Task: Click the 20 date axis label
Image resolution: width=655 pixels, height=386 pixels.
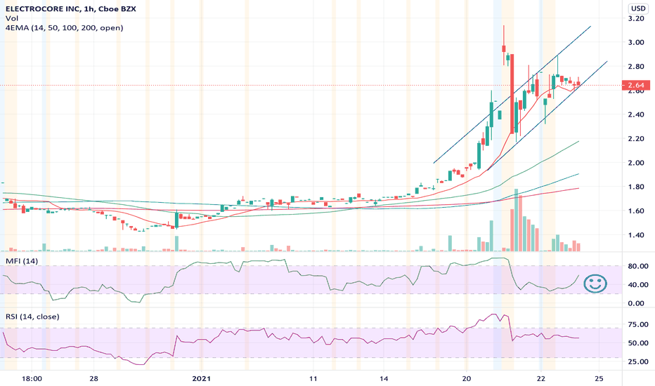Action: (x=466, y=379)
